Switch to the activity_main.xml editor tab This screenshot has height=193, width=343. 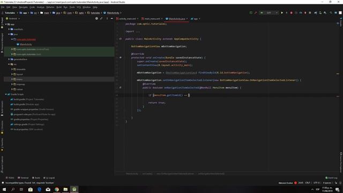tap(128, 19)
